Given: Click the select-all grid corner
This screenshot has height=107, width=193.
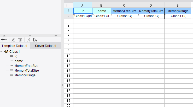Looking at the screenshot, I should tap(68, 6).
